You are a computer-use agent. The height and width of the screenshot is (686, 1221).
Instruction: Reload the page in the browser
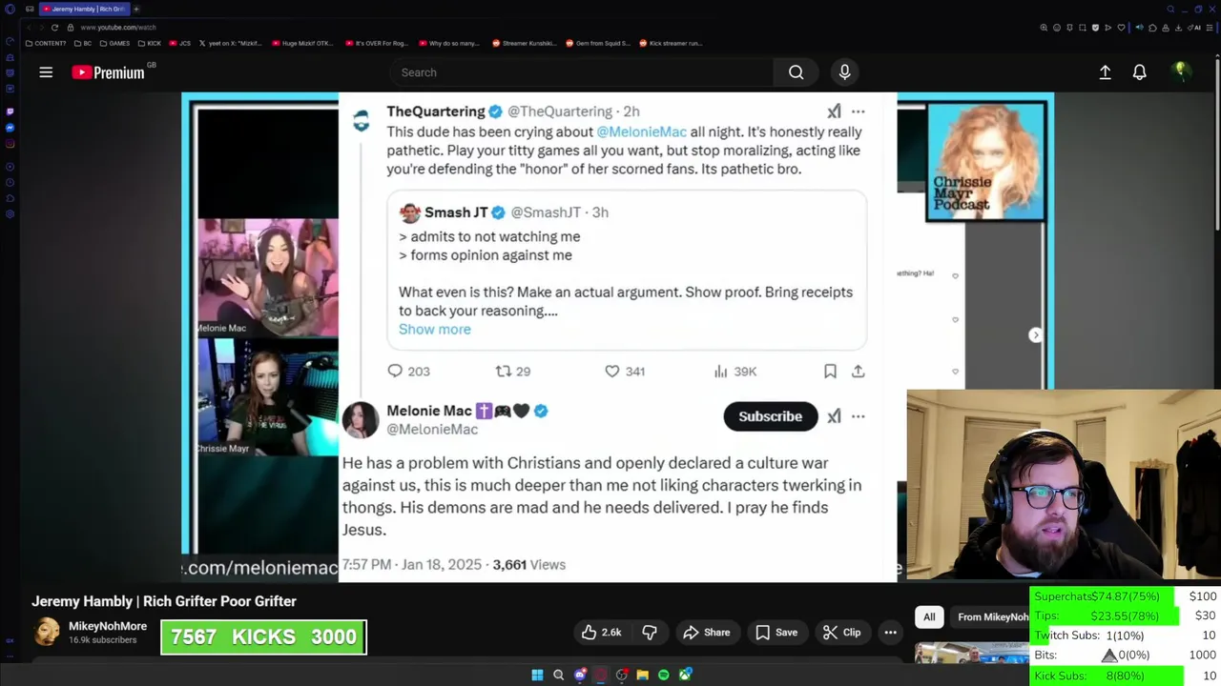(54, 28)
